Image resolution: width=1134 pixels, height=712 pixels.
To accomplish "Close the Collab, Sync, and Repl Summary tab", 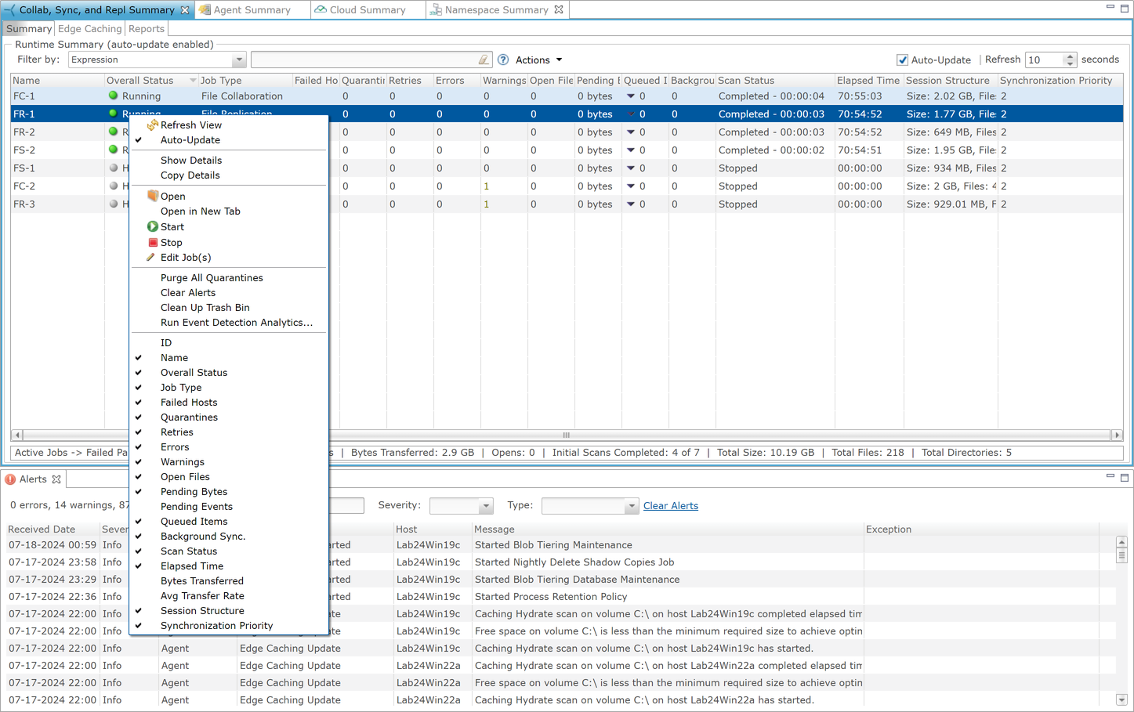I will [185, 10].
